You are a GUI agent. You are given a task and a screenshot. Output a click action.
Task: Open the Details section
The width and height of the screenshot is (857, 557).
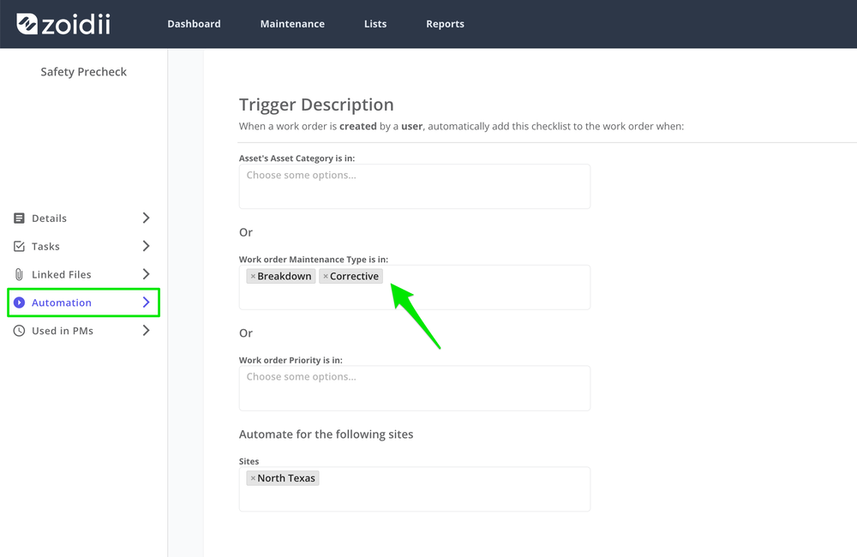pos(82,219)
